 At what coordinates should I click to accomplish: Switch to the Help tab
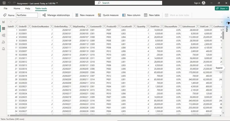coord(28,9)
